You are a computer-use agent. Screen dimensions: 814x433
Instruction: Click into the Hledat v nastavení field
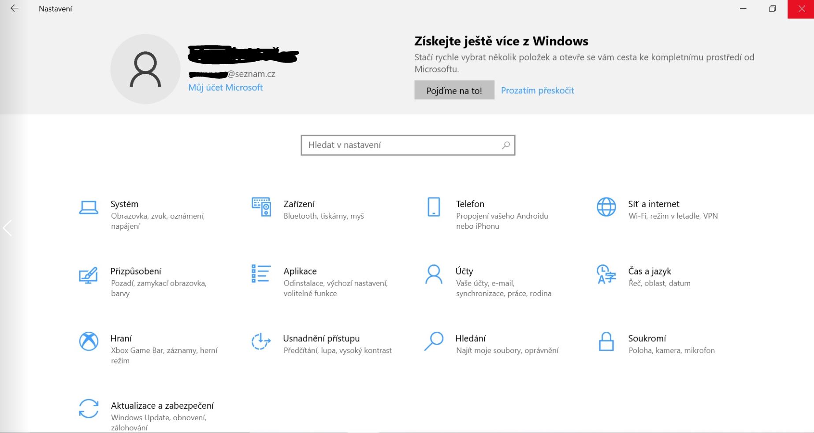[401, 145]
